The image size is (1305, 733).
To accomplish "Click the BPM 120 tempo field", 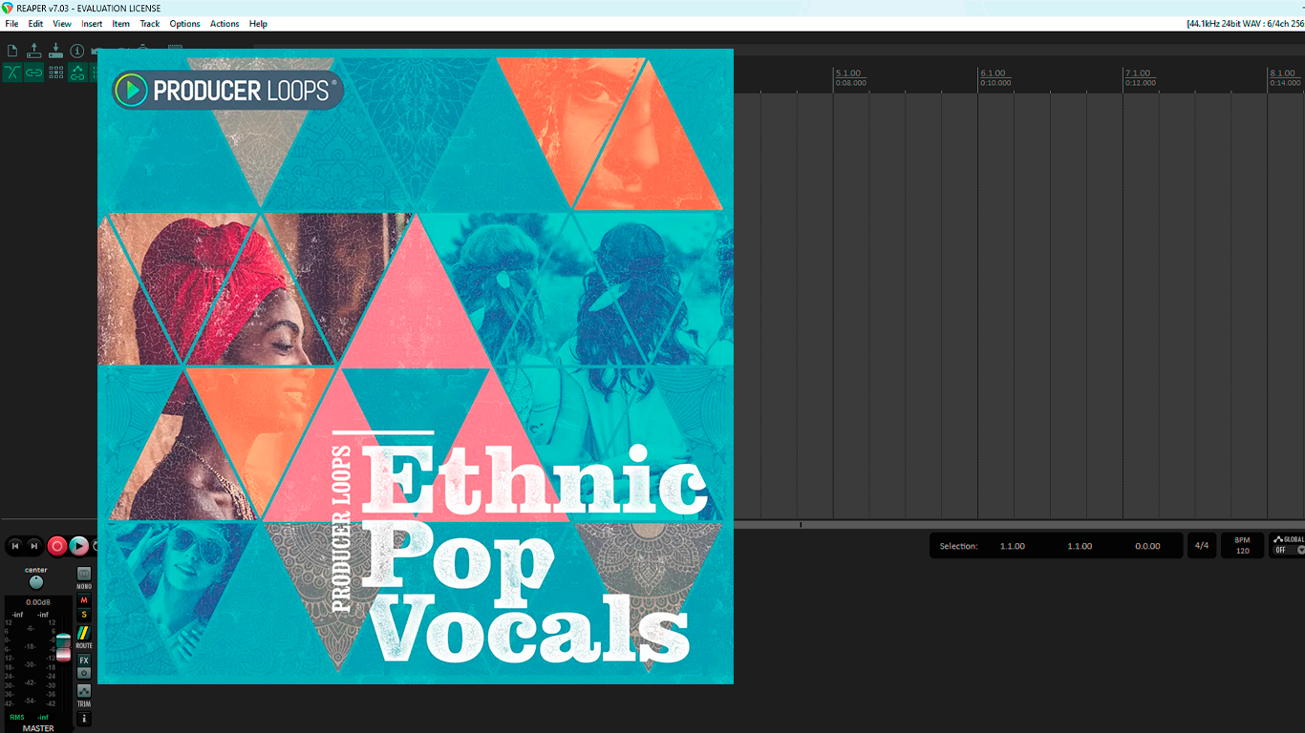I will [1243, 546].
